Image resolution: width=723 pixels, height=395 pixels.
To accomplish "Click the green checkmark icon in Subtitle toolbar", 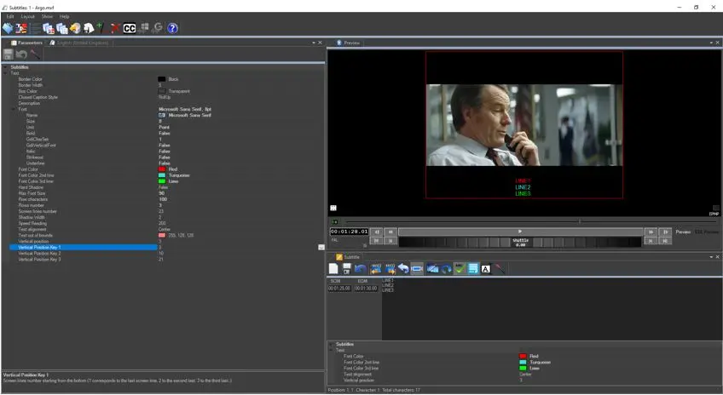I will coord(458,269).
